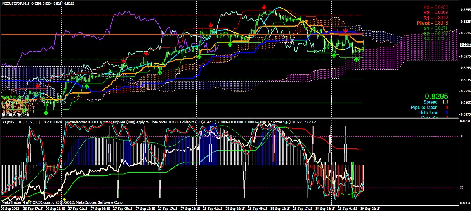Click the NZDUSDFXF,M15 symbol title
The height and width of the screenshot is (211, 471).
pyautogui.click(x=17, y=3)
